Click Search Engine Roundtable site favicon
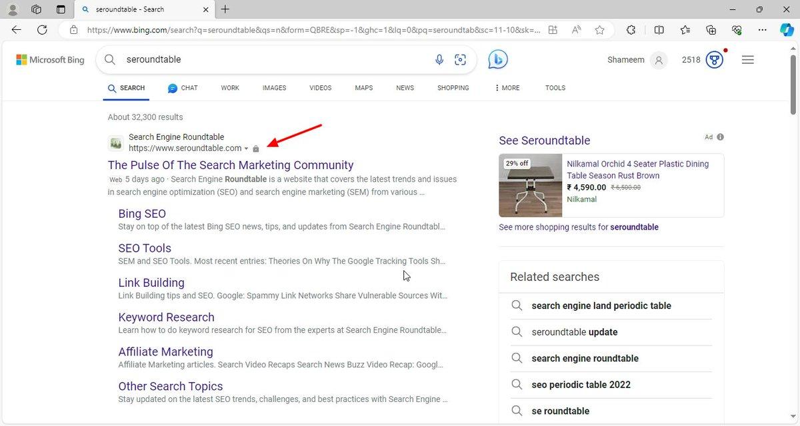The height and width of the screenshot is (426, 800). pyautogui.click(x=116, y=142)
